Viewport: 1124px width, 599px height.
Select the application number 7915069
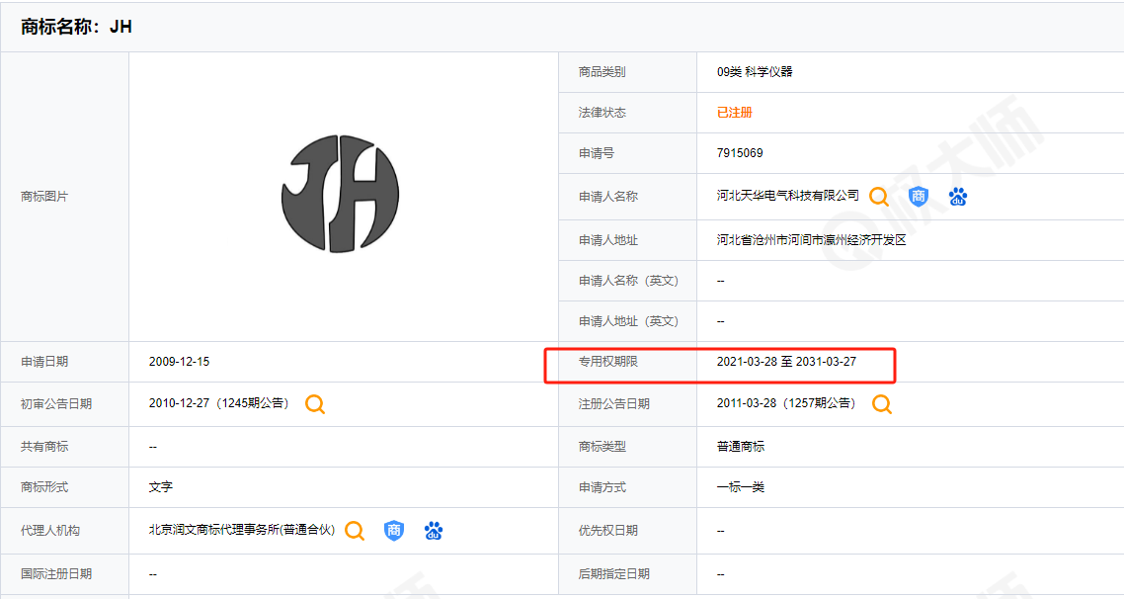[x=740, y=153]
